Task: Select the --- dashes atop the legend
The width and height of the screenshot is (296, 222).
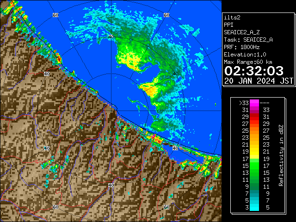Action: (x=265, y=103)
